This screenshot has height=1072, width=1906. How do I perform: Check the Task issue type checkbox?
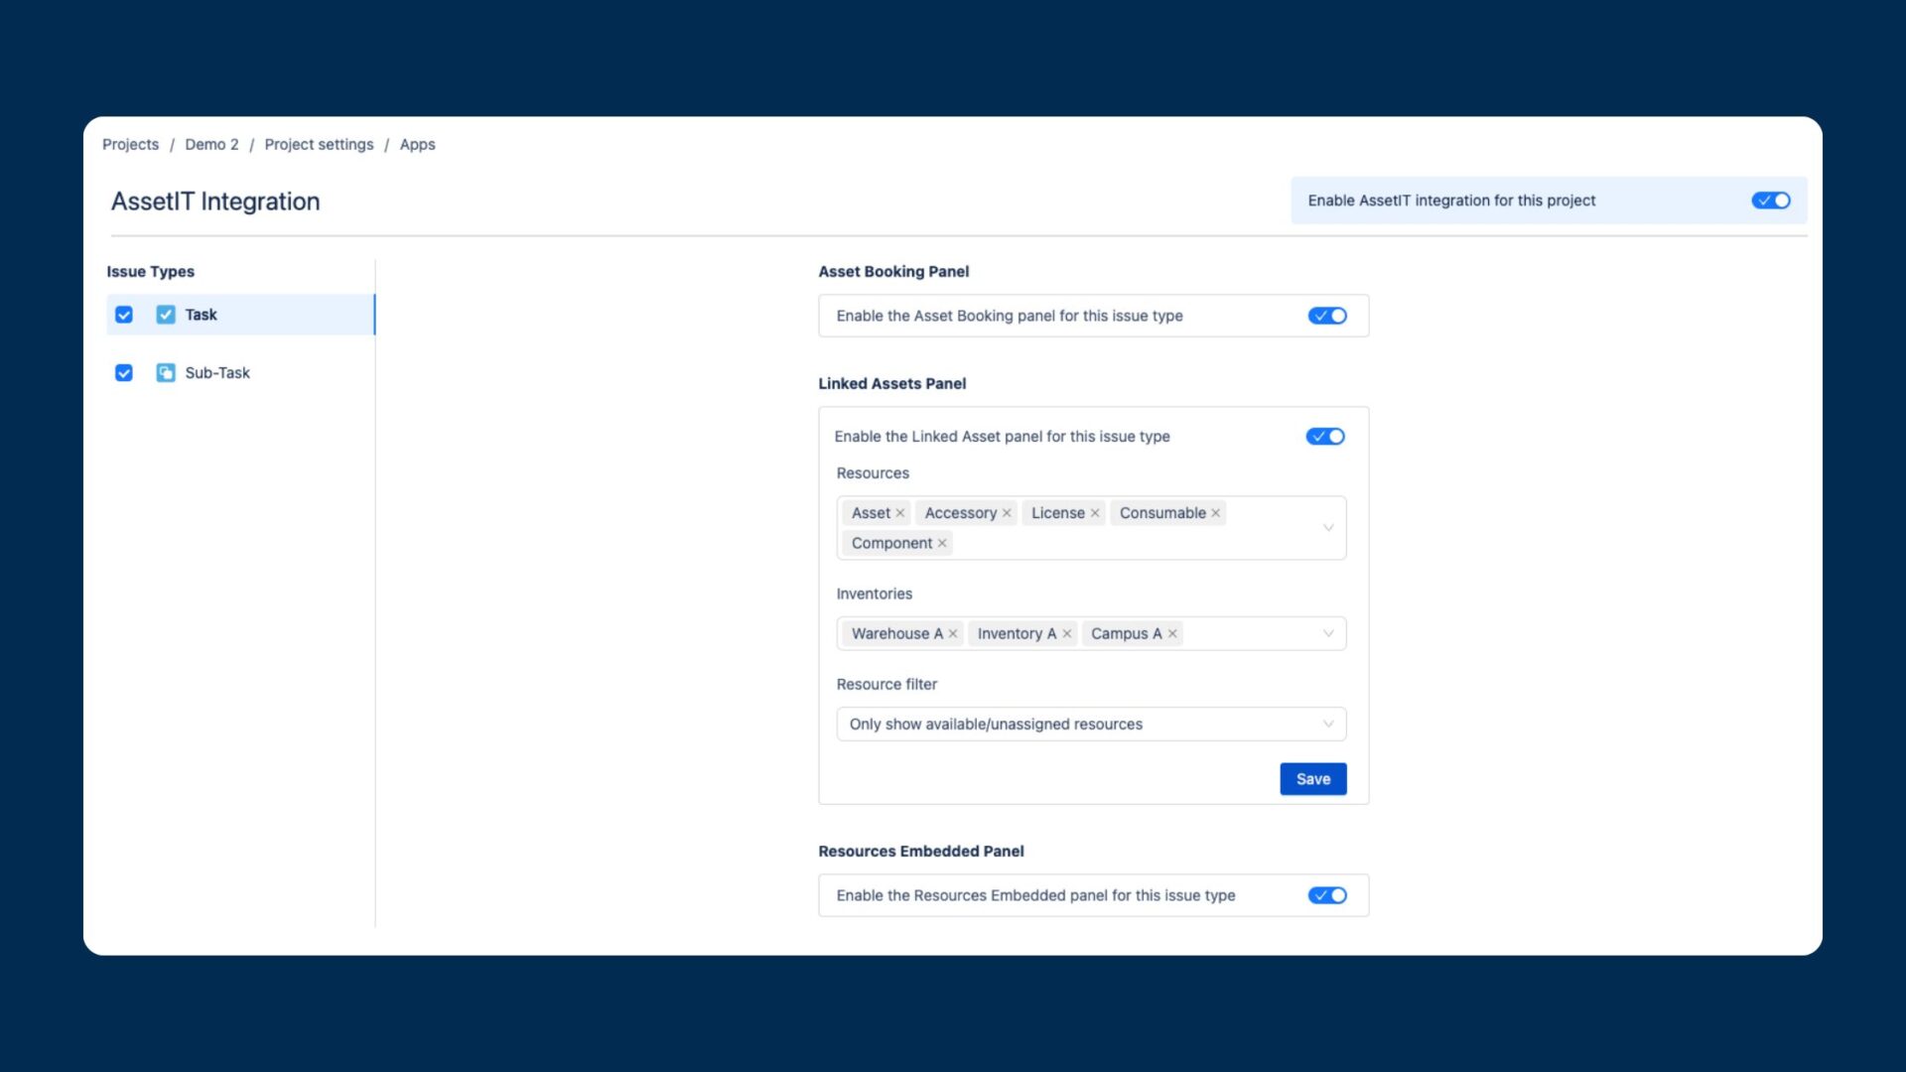pyautogui.click(x=124, y=314)
